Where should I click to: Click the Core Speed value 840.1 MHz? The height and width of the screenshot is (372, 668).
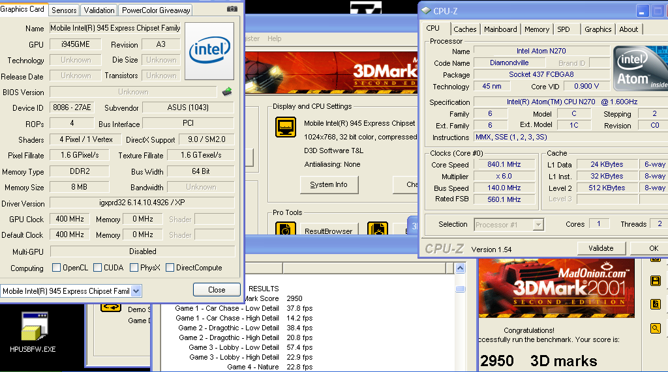(504, 164)
